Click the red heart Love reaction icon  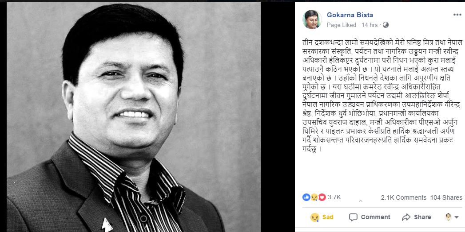(322, 197)
